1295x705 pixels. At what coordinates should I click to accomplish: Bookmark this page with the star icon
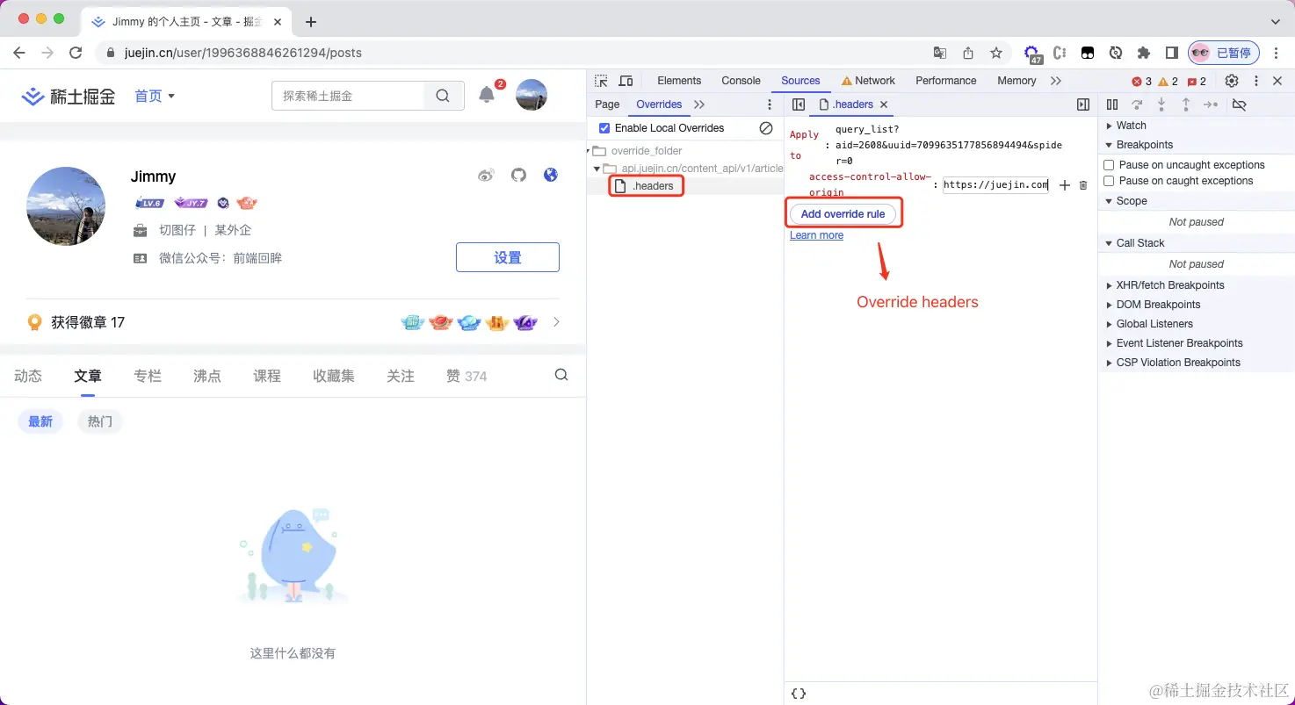(996, 53)
